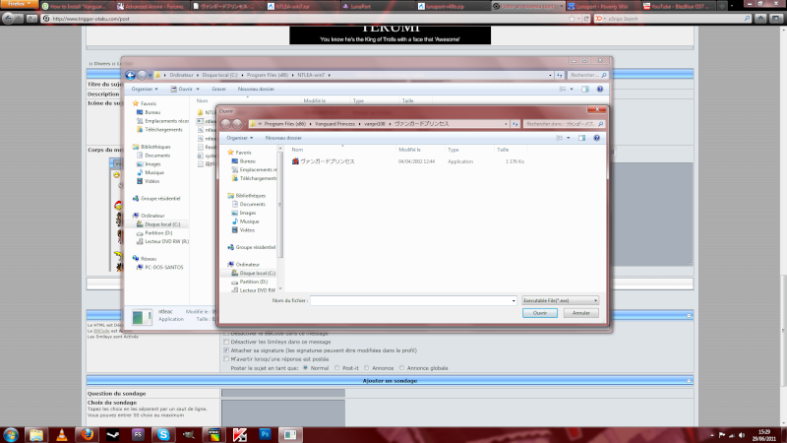Click the Nom du fichier input field

(x=410, y=300)
